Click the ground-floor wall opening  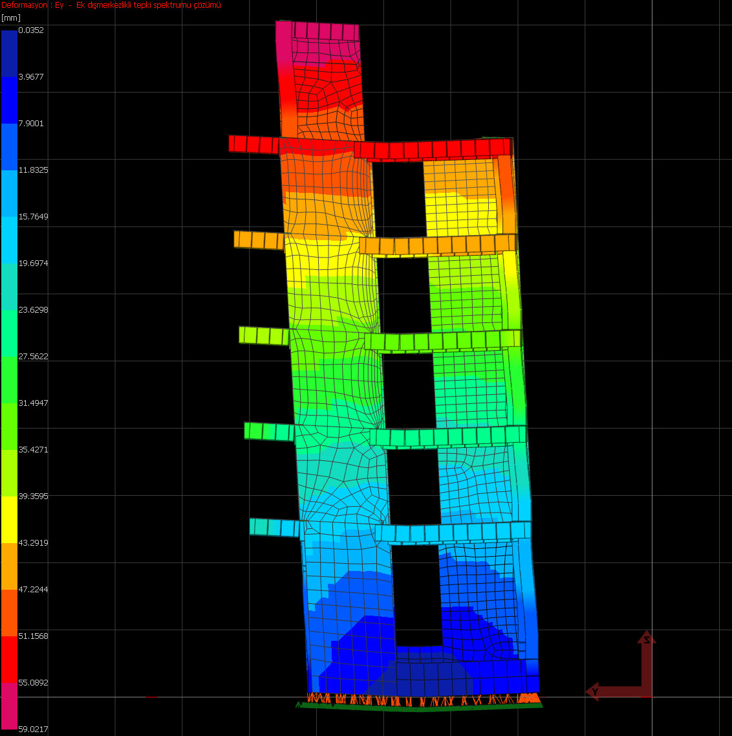click(417, 594)
